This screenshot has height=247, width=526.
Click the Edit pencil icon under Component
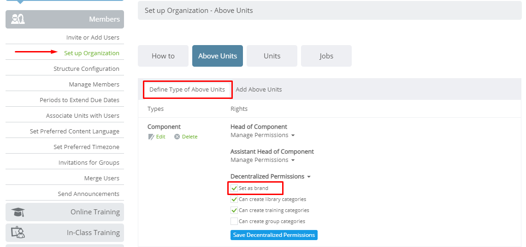(x=151, y=137)
